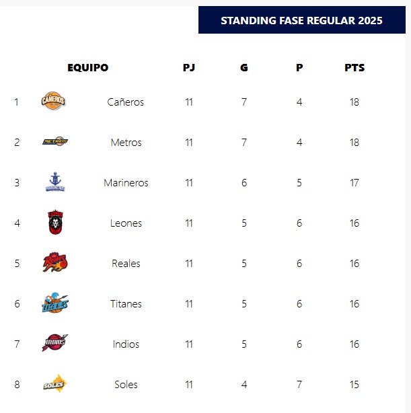411x413 pixels.
Task: Select the Titanes team name
Action: (126, 304)
